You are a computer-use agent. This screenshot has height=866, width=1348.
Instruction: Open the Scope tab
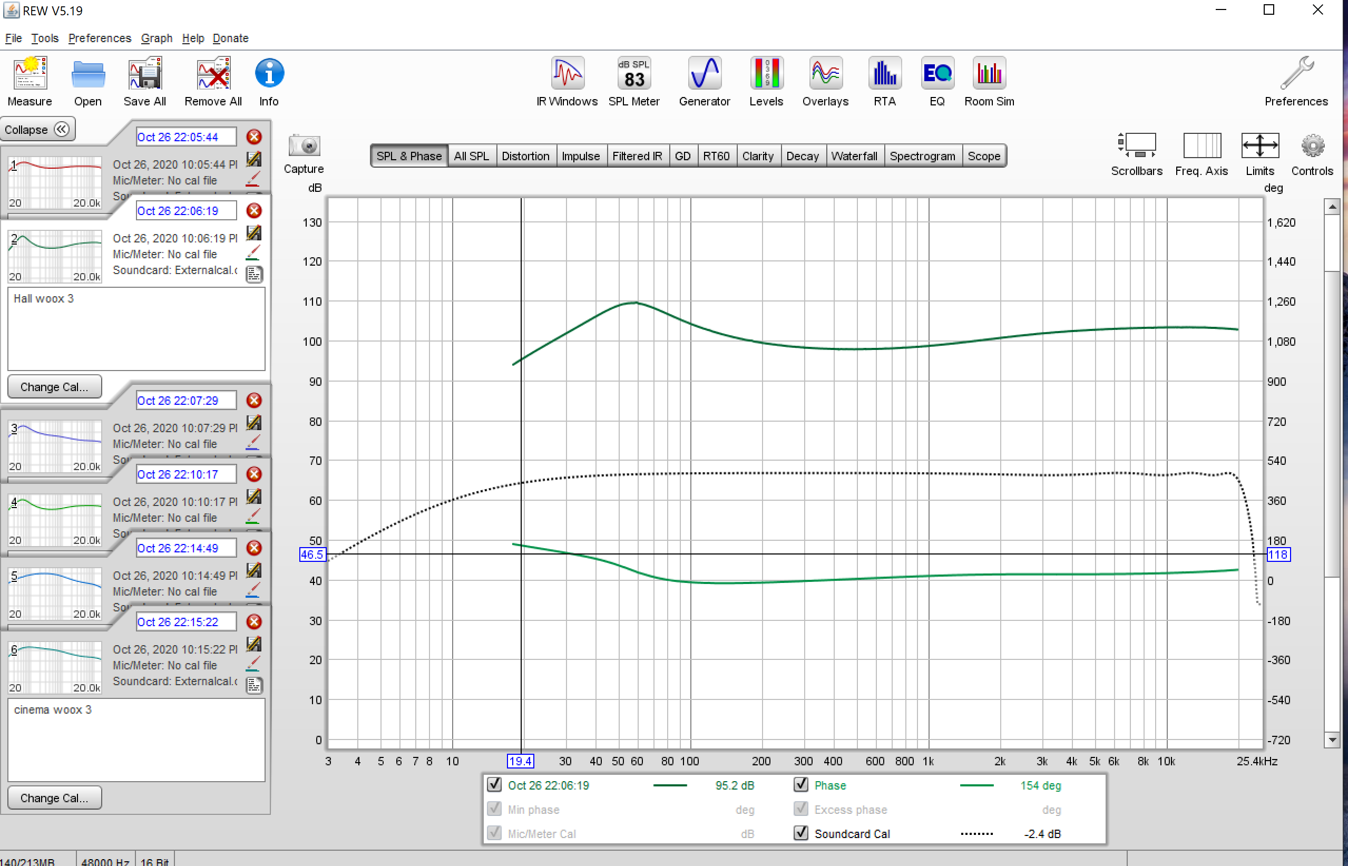pos(984,156)
